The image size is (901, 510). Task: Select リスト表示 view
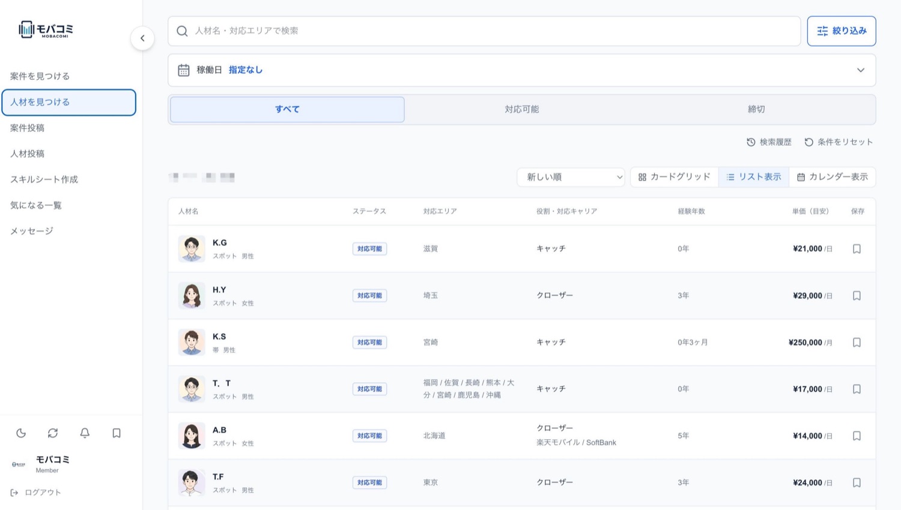(754, 177)
